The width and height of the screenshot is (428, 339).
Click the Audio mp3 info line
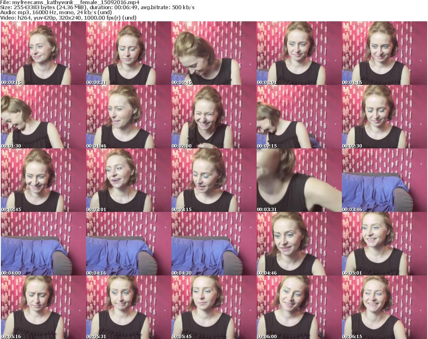[x=56, y=13]
